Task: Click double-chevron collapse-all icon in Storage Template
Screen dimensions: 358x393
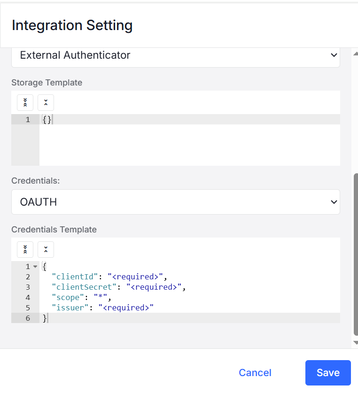Action: click(x=25, y=102)
